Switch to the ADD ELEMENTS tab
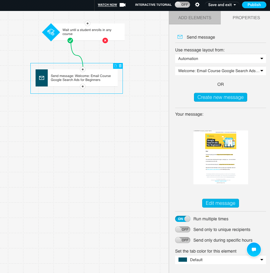Image resolution: width=270 pixels, height=273 pixels. click(195, 18)
